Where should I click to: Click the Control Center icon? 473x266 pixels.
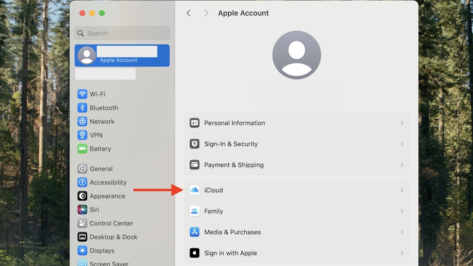pyautogui.click(x=82, y=223)
